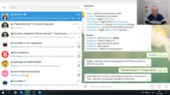Image resolution: width=170 pixels, height=95 pixels.
Task: Click the paperclip attach file icon
Action: (86, 87)
